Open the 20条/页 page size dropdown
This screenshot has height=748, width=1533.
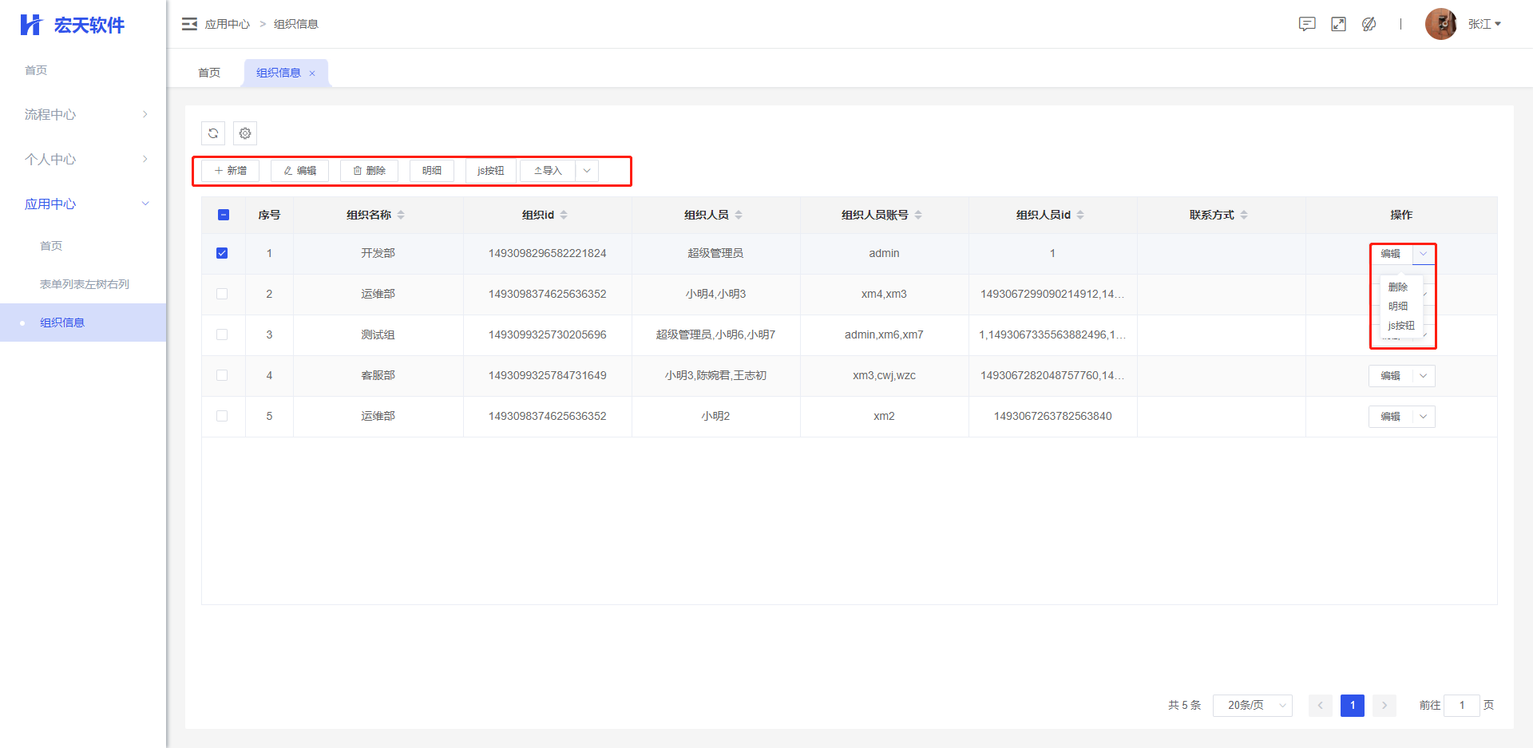click(1252, 705)
